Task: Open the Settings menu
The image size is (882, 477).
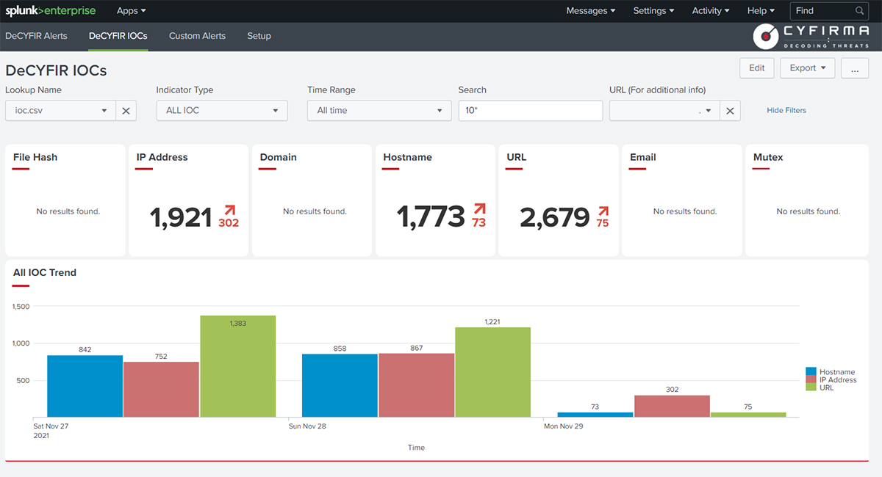Action: click(x=654, y=11)
